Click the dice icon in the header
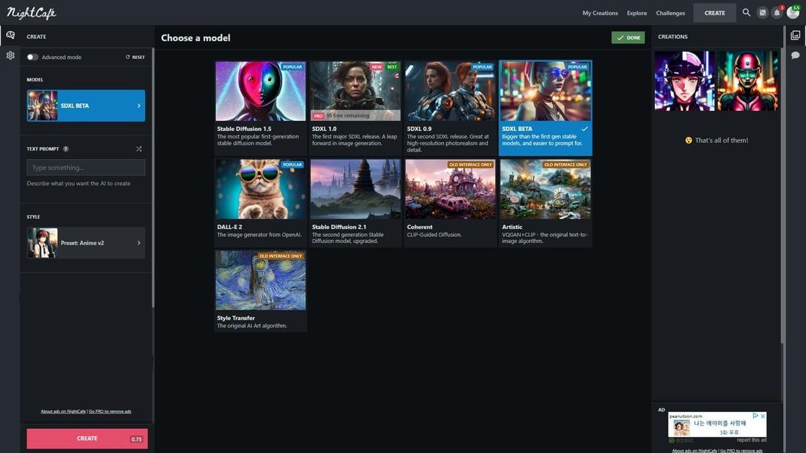The image size is (806, 453). (762, 13)
